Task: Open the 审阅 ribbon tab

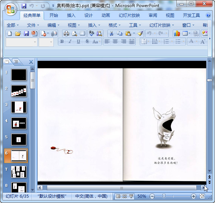Action: click(153, 15)
